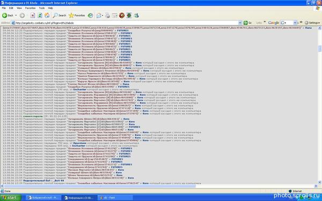Viewport: 322px width, 201px height.
Task: Stop page loading with the Stop icon
Action: [33, 16]
